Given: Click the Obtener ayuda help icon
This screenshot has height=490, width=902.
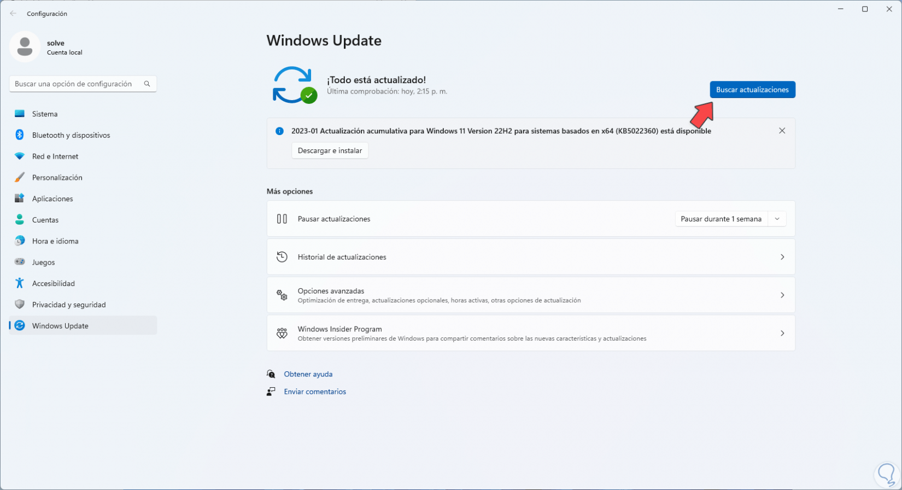Looking at the screenshot, I should coord(271,374).
